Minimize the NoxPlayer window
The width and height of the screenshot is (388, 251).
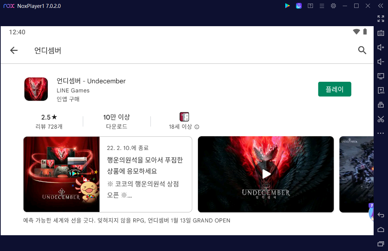click(x=345, y=6)
